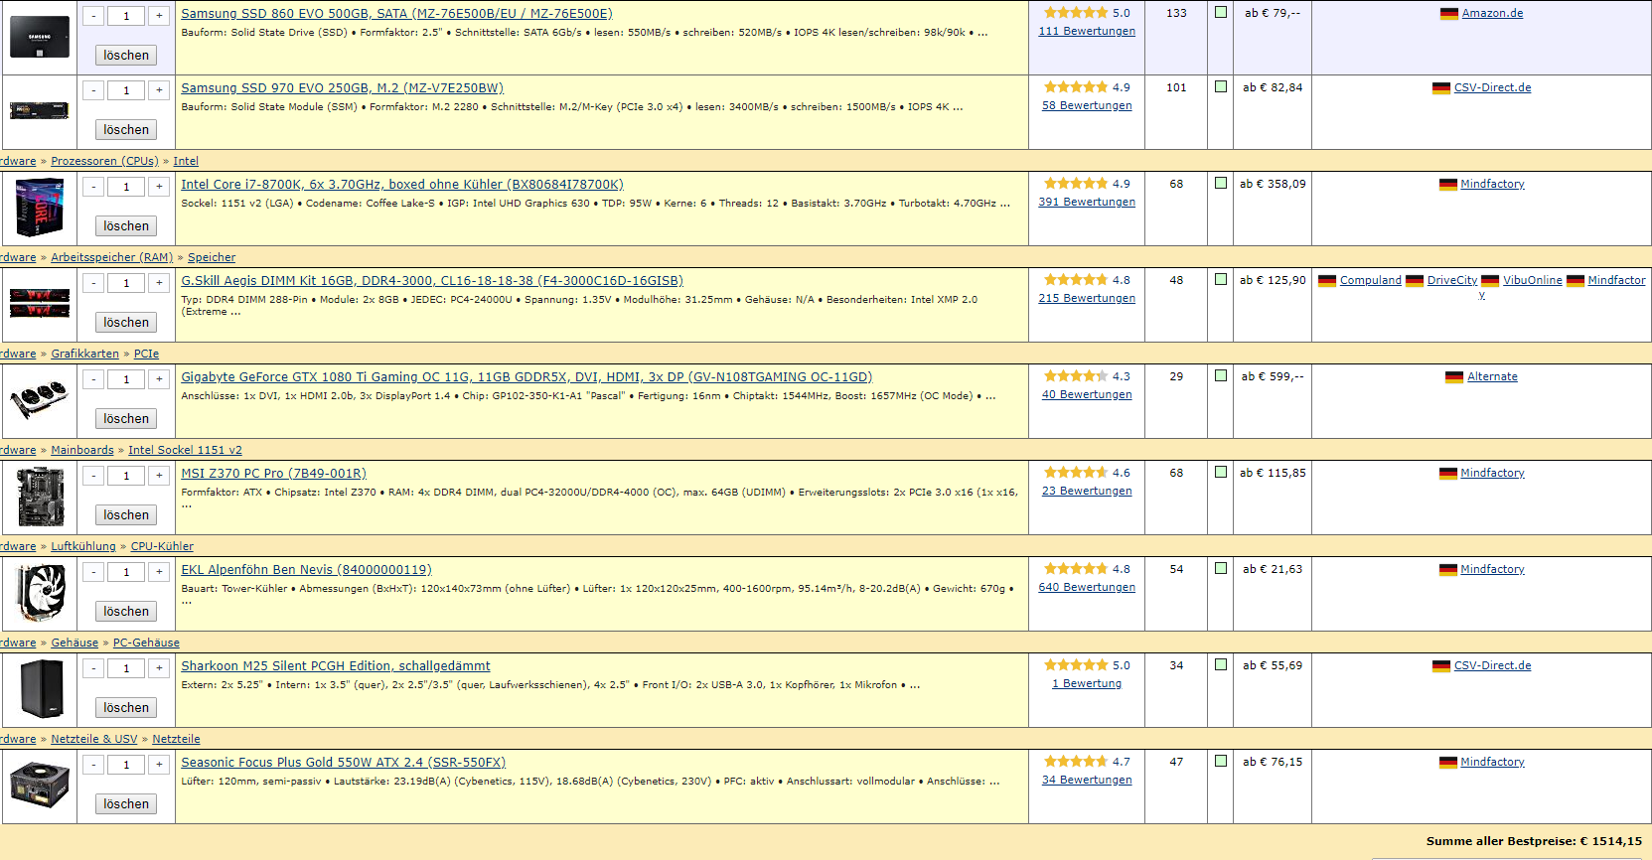Open the Grafikkarten category breadcrumb
Screen dimensions: 1652x860
point(84,354)
